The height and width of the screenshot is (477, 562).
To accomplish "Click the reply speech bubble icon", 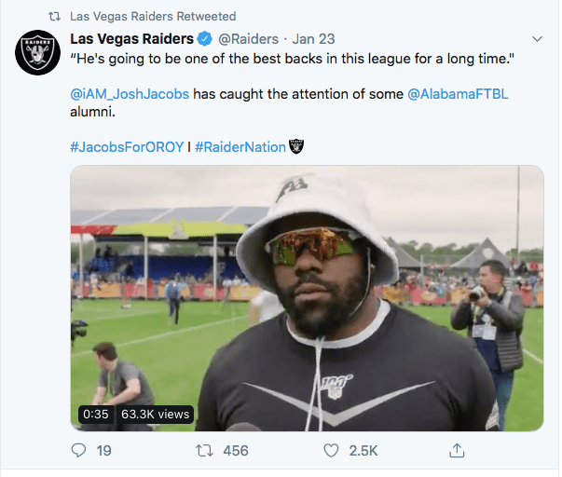I will tap(78, 450).
